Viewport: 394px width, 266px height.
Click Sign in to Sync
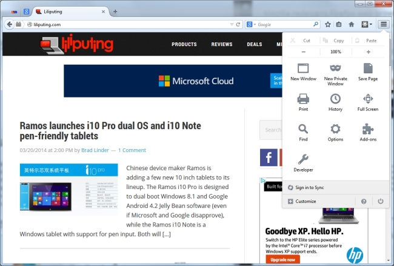[x=336, y=187]
